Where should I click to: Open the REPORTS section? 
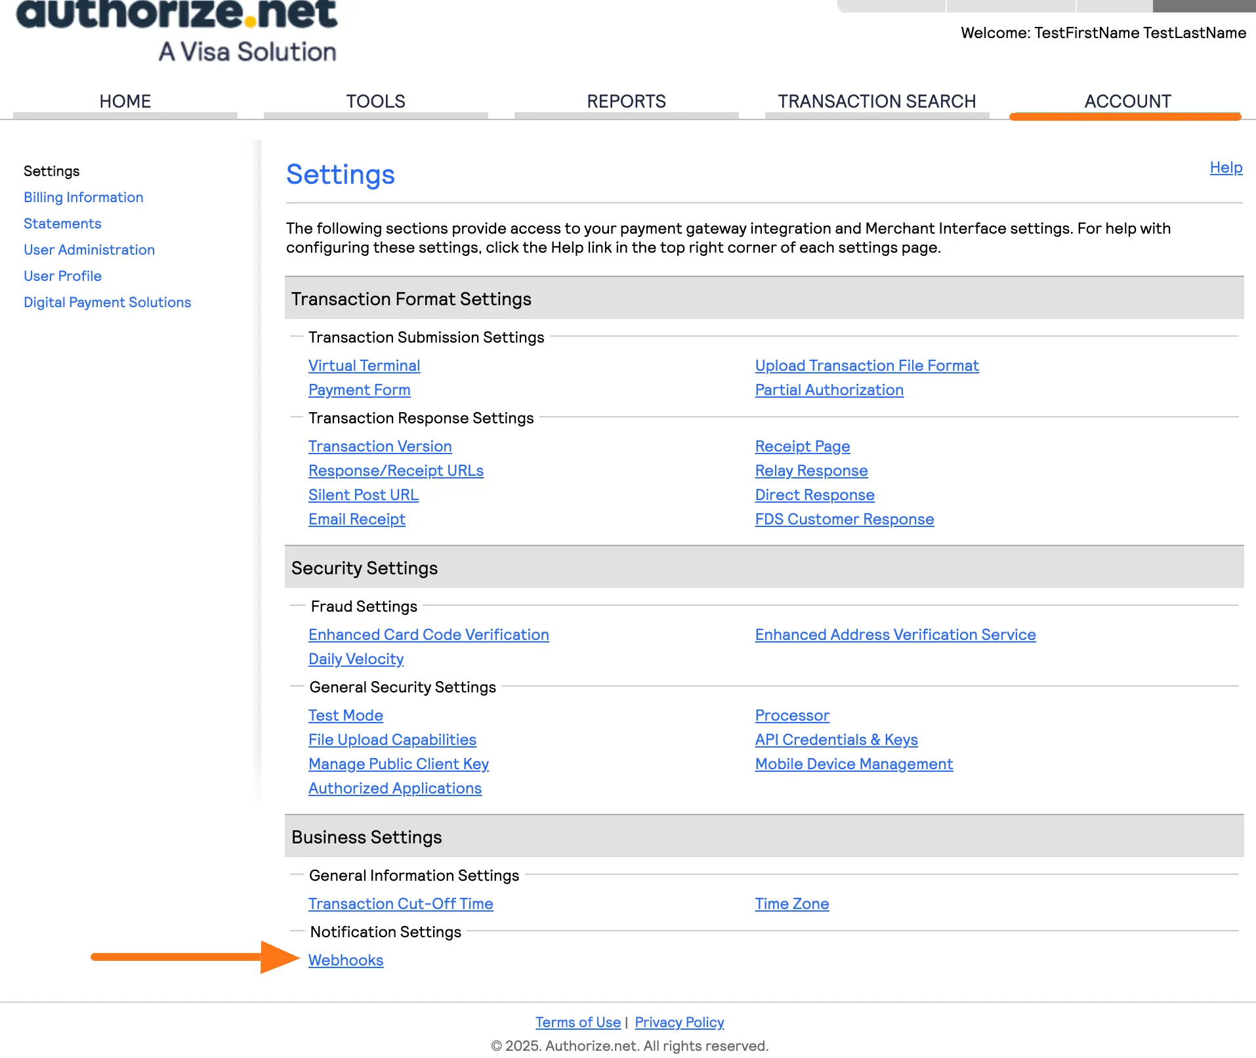coord(626,101)
